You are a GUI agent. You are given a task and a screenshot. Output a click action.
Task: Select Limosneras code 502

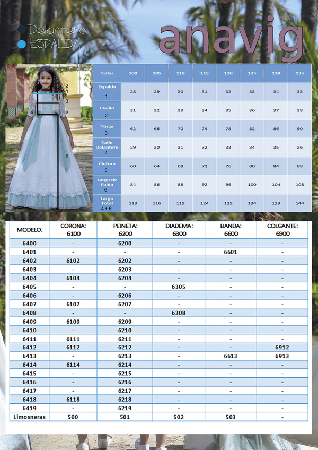pyautogui.click(x=179, y=417)
